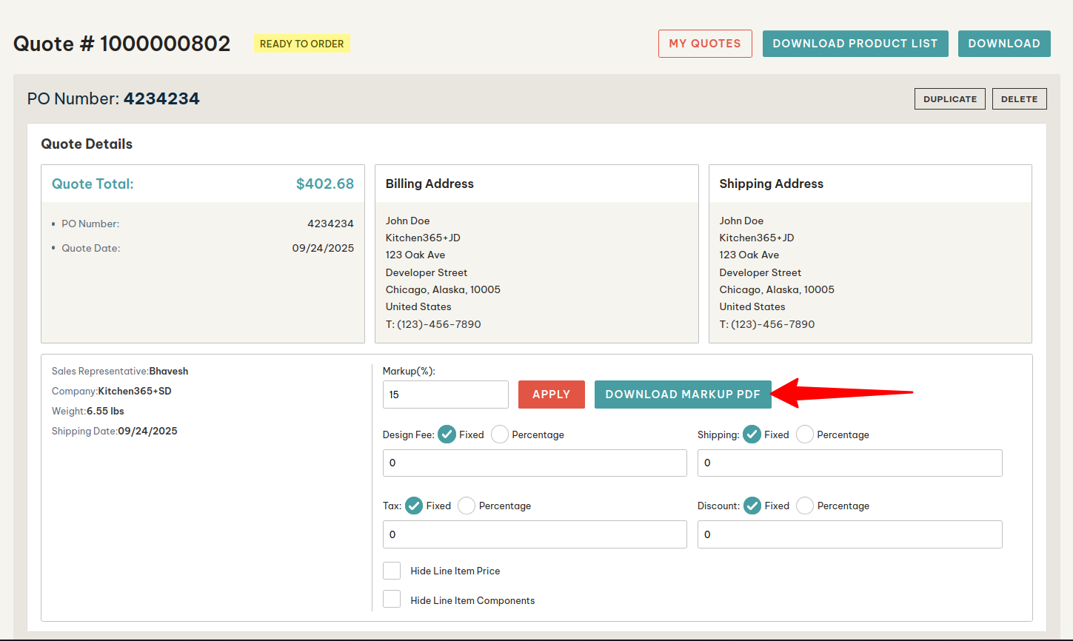Select Percentage option for Design Fee
Screen dimensions: 1073x641
(500, 434)
